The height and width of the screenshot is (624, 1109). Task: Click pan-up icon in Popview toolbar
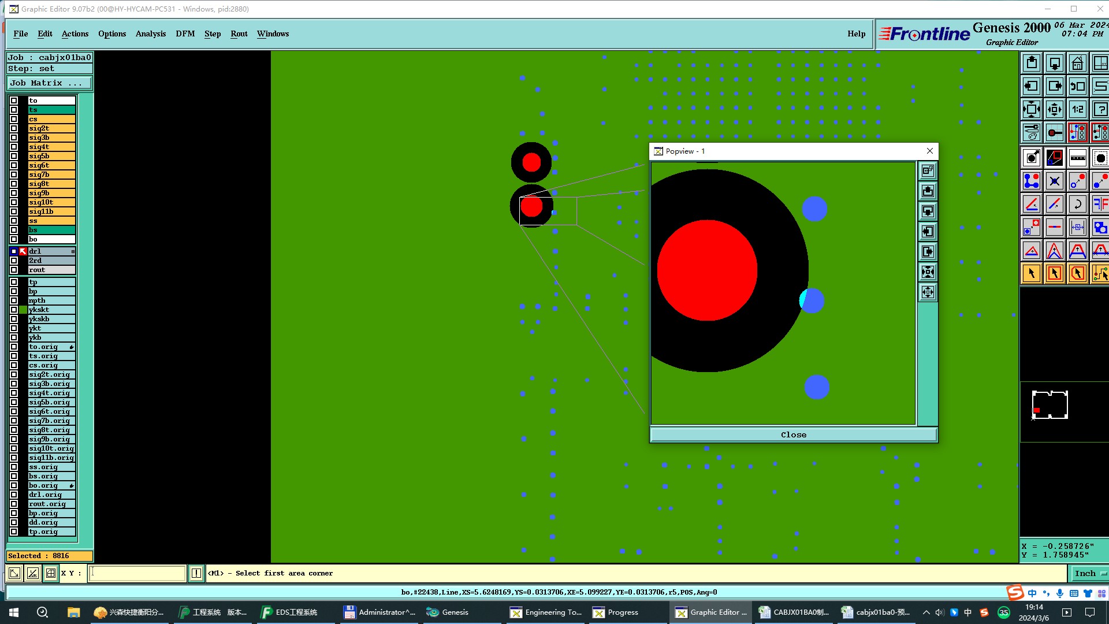[928, 191]
